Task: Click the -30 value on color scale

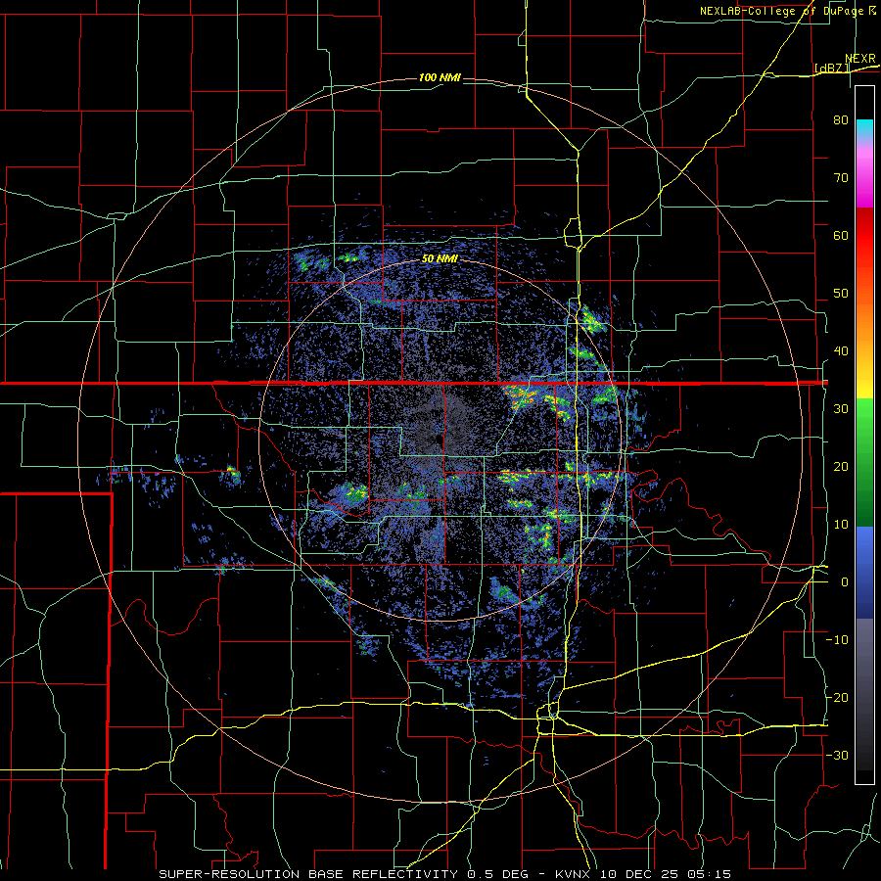Action: pyautogui.click(x=837, y=755)
